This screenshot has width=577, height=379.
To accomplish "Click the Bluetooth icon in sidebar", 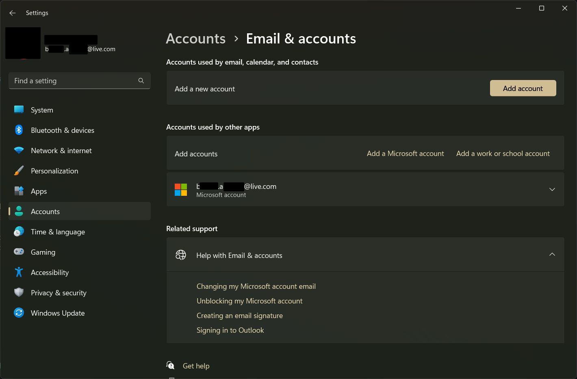I will point(19,130).
